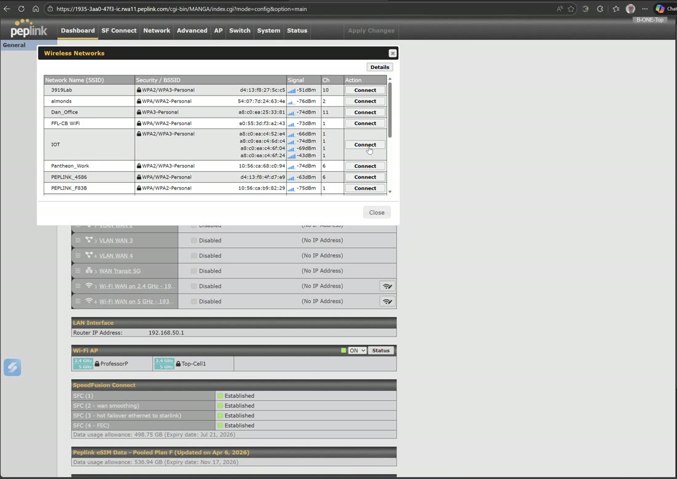Close Wireless Networks dialog with X
Image resolution: width=677 pixels, height=479 pixels.
[x=392, y=53]
